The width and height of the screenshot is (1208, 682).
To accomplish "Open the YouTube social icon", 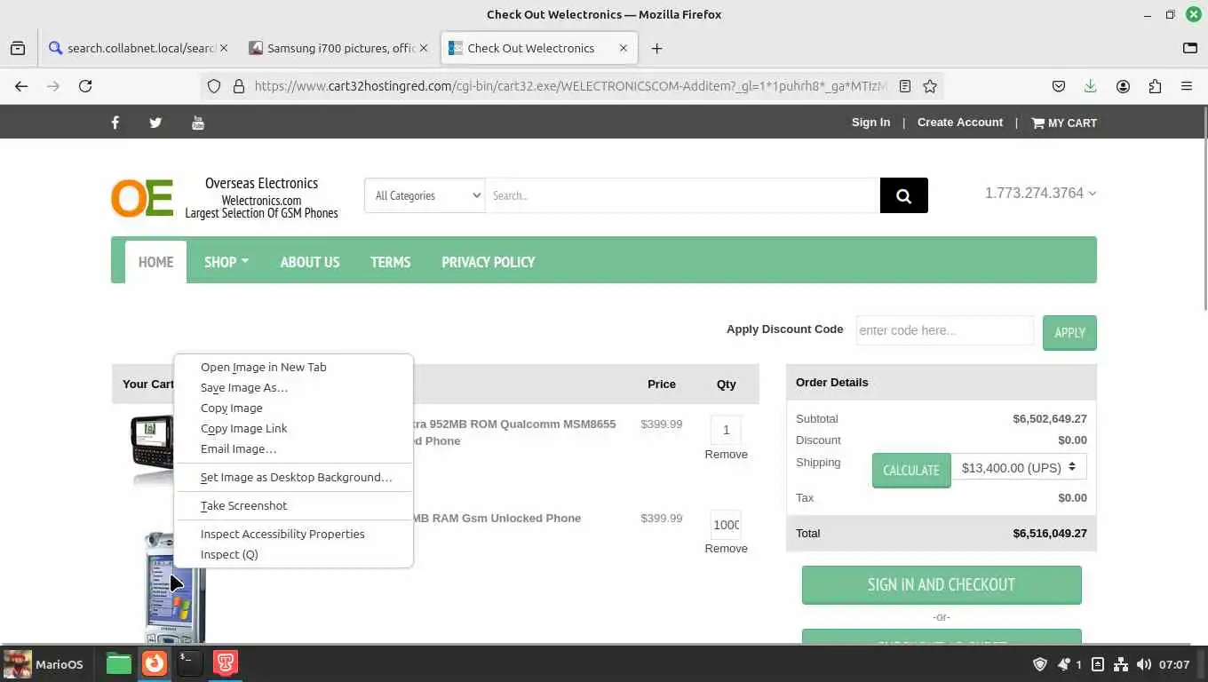I will 198,123.
